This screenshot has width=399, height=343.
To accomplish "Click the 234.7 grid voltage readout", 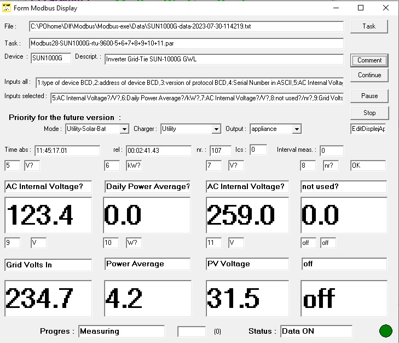I will [x=48, y=299].
